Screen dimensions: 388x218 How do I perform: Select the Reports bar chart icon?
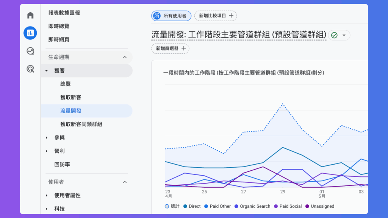(30, 33)
